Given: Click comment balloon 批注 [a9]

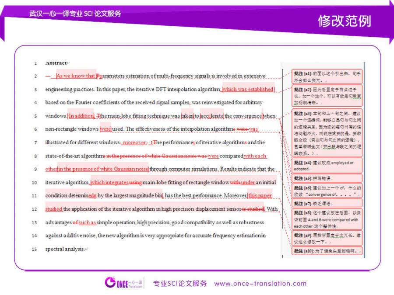Looking at the screenshot, I should point(327,238).
